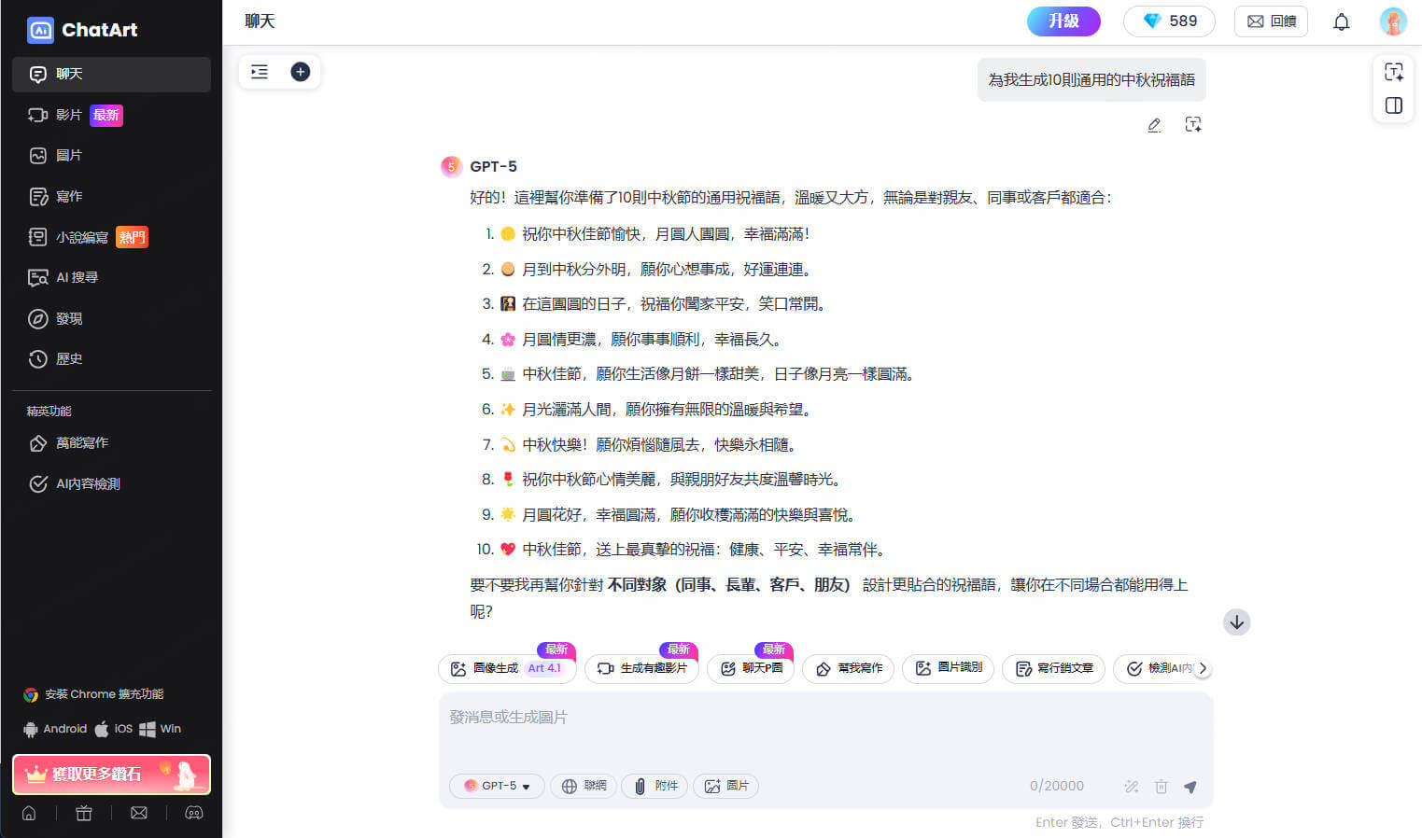Toggle the split view panel icon
Viewport: 1422px width, 838px height.
[x=1393, y=105]
